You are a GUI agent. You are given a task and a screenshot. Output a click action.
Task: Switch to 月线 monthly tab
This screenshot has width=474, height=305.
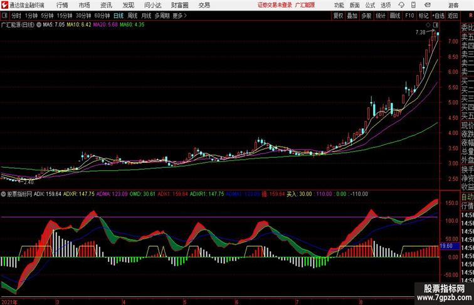coord(146,16)
